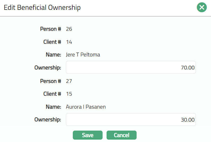The width and height of the screenshot is (211, 142).
Task: Click the name Aurora I Pasanen
Action: click(86, 107)
